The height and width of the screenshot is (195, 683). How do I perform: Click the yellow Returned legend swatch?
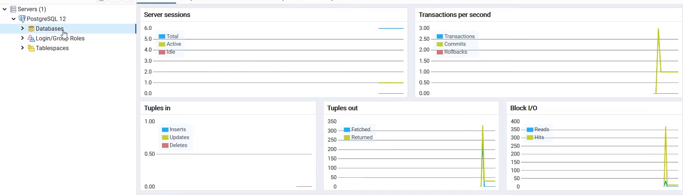tap(347, 137)
